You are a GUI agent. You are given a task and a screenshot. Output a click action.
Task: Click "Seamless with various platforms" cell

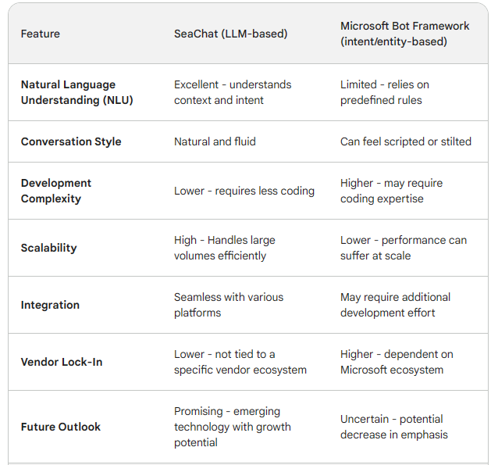click(229, 305)
